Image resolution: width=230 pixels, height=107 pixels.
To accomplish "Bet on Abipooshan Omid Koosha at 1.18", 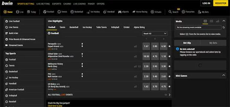I will pos(164,56).
